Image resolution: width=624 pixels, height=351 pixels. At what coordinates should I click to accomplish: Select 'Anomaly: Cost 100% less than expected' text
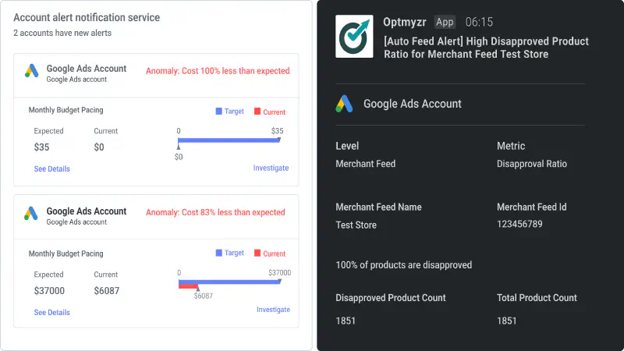[218, 71]
